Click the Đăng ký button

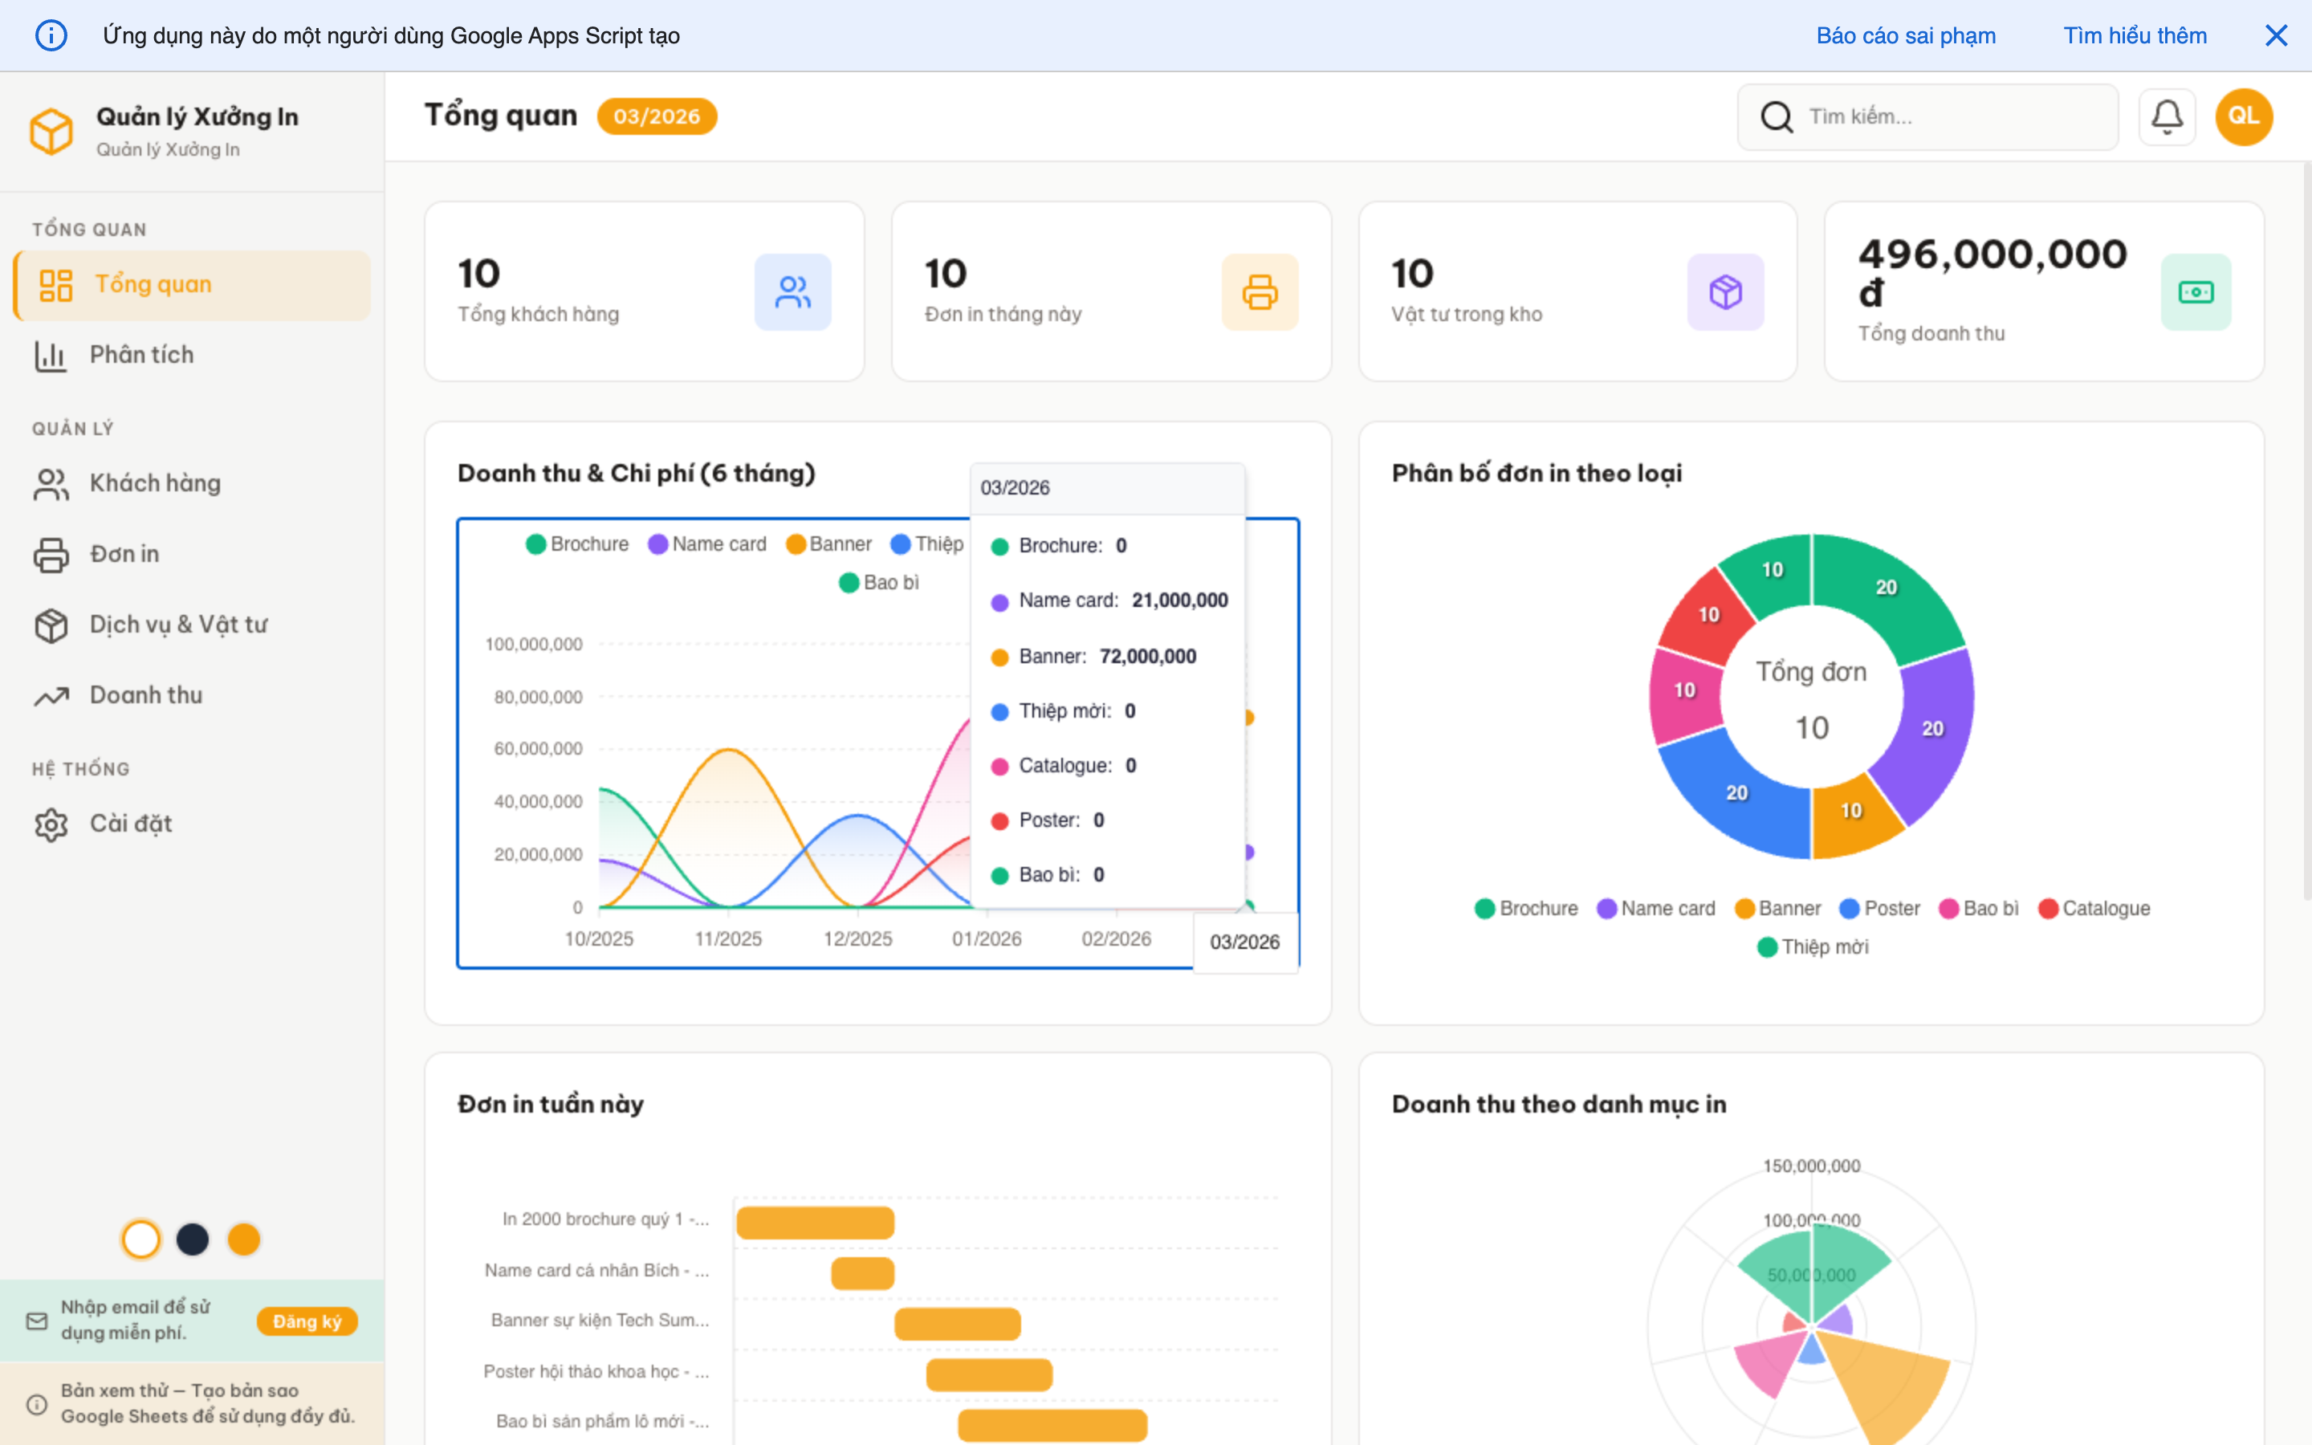click(x=307, y=1321)
